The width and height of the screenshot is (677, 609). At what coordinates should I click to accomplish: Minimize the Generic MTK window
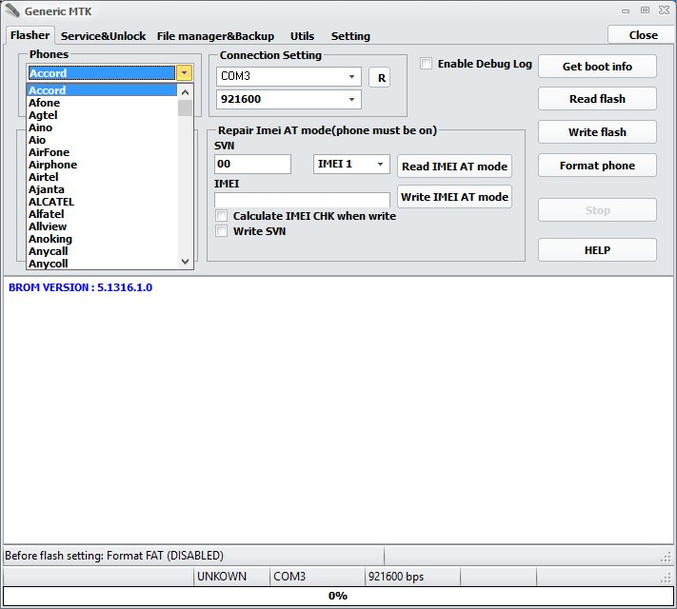pyautogui.click(x=626, y=10)
